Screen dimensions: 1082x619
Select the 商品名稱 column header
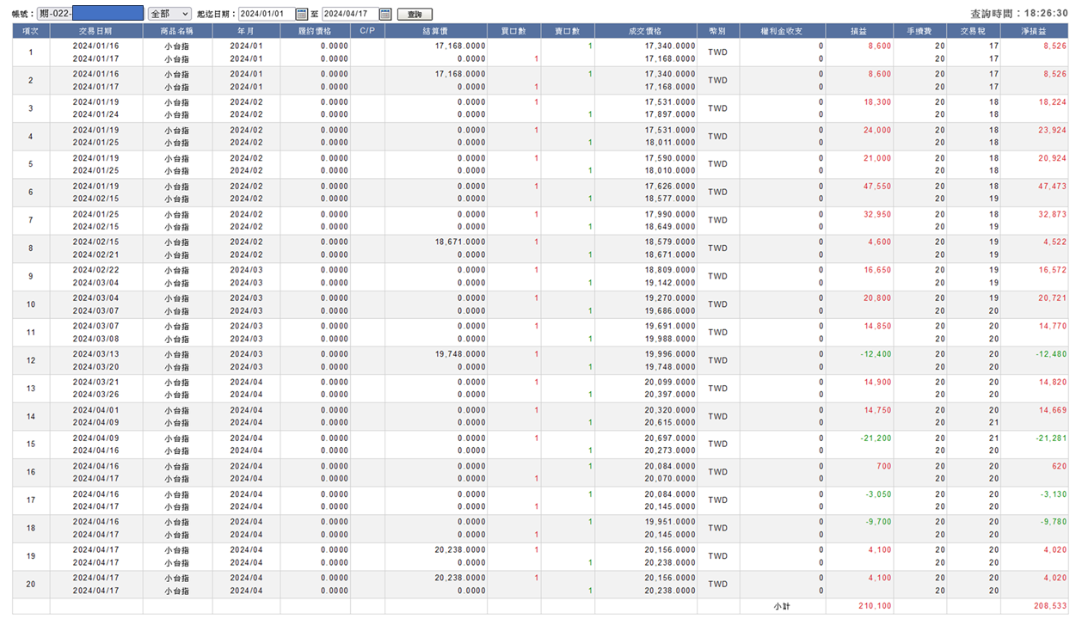point(177,31)
